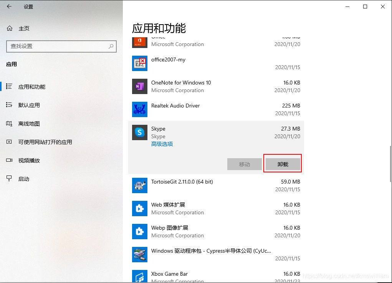This screenshot has width=392, height=283.
Task: Click Realtek size 225 MB
Action: 291,106
